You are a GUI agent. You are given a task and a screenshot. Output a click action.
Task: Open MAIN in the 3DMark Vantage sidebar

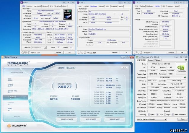pyautogui.click(x=10, y=79)
